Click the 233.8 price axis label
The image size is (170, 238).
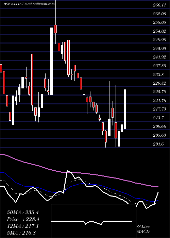click(x=158, y=74)
